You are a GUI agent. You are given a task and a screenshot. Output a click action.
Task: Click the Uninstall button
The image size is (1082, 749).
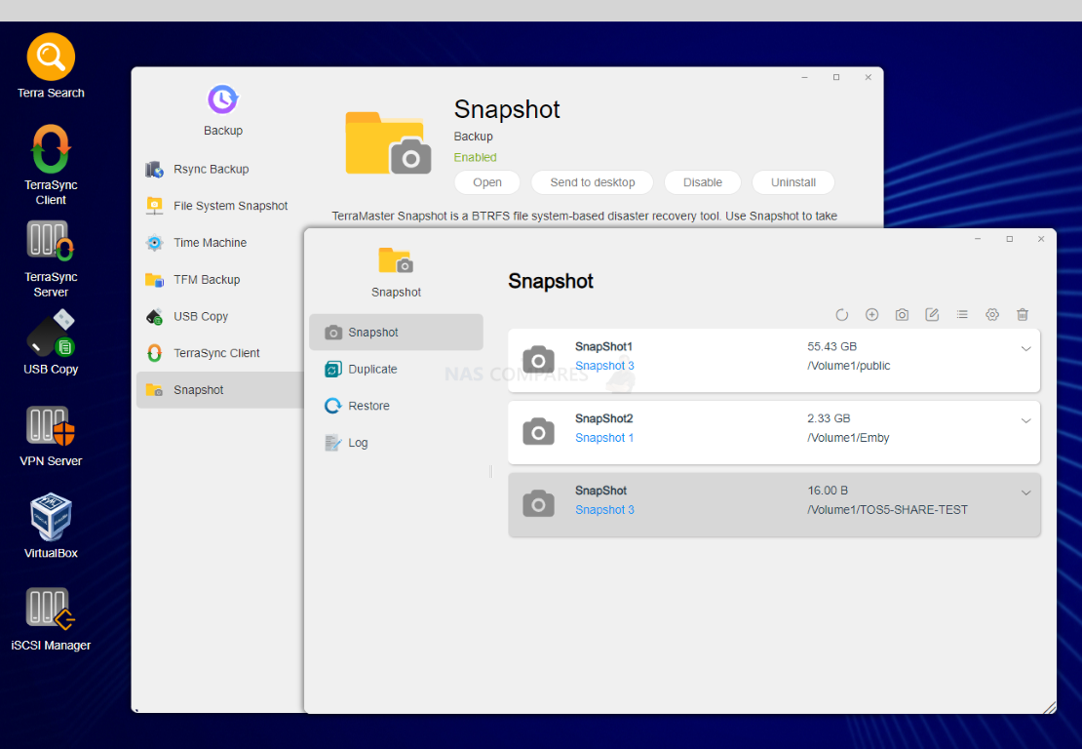[x=792, y=182]
